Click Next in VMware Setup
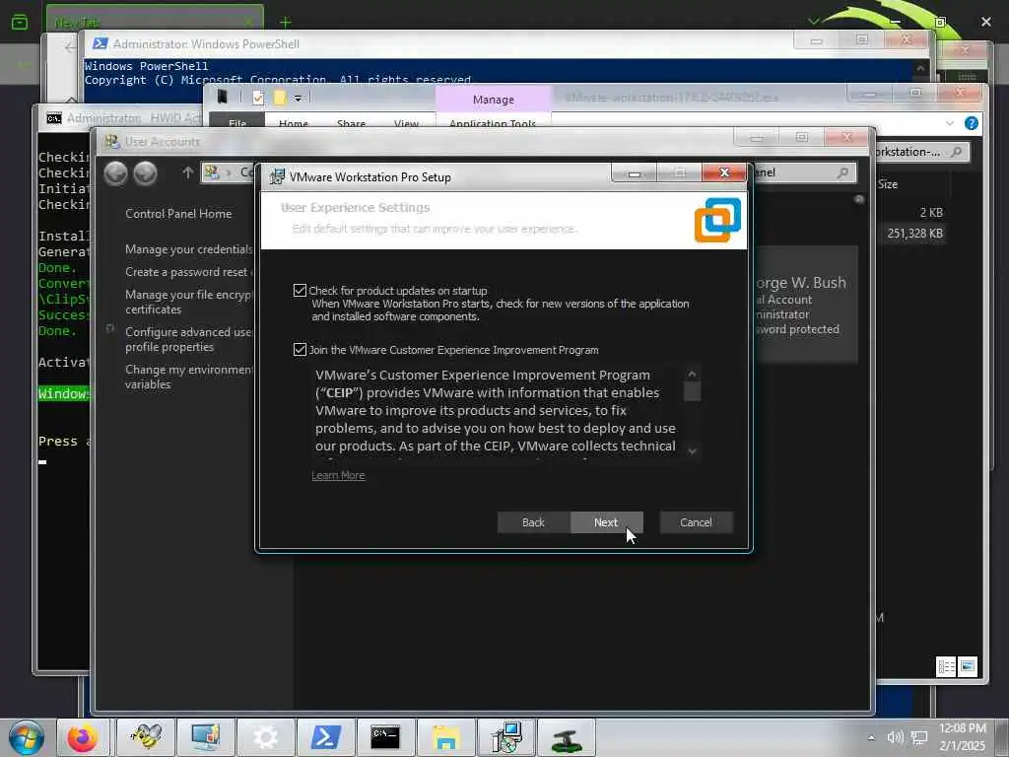This screenshot has width=1009, height=757. point(606,522)
